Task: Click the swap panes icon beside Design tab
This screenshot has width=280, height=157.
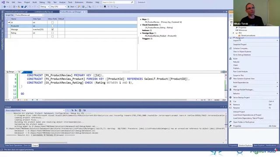Action: point(19,72)
